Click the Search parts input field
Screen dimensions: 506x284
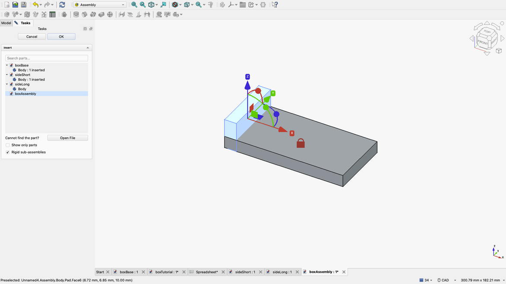(x=46, y=58)
